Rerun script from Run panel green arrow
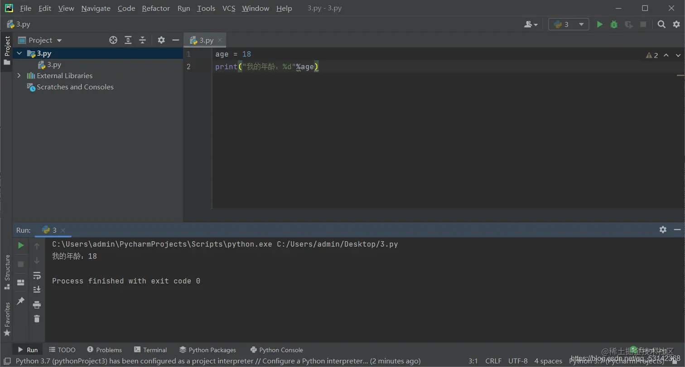The image size is (685, 367). point(21,246)
